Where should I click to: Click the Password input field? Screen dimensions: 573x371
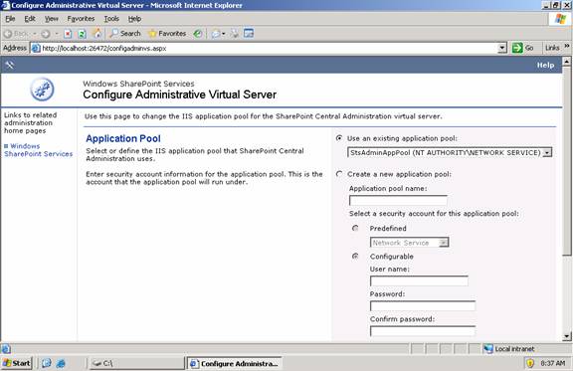(x=423, y=306)
